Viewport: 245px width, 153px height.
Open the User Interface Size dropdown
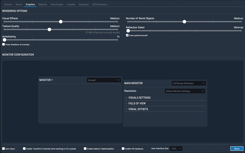[x=176, y=148]
